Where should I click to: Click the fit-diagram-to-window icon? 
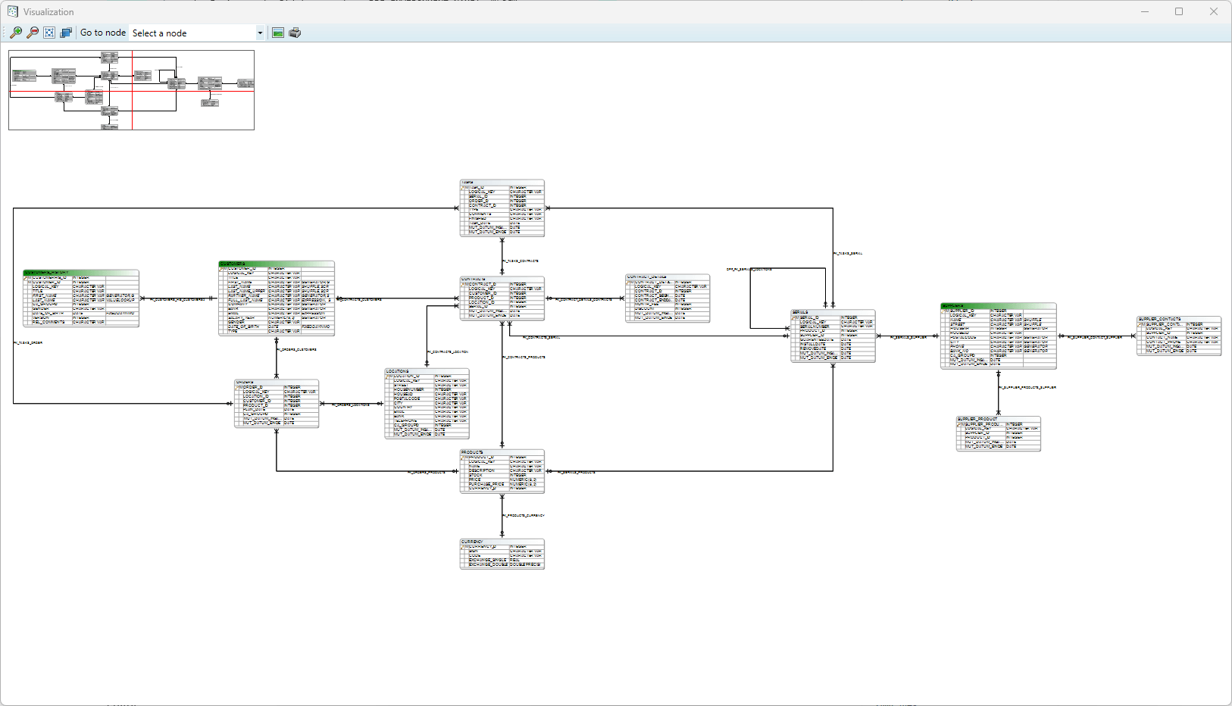click(x=48, y=32)
